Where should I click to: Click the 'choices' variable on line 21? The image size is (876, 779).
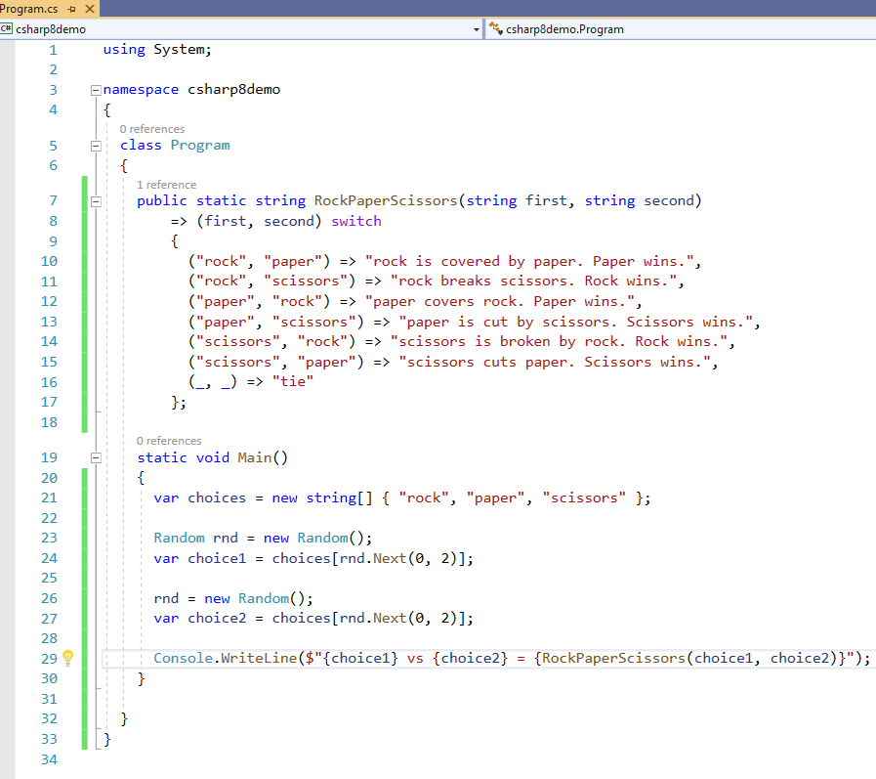[217, 498]
